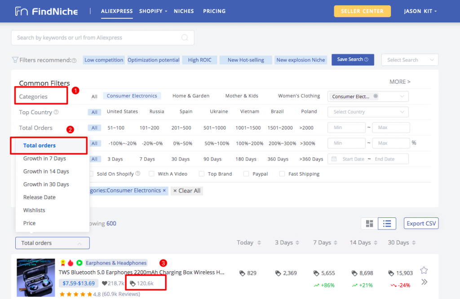The width and height of the screenshot is (460, 299).
Task: Choose Wishlists sort option
Action: [34, 210]
